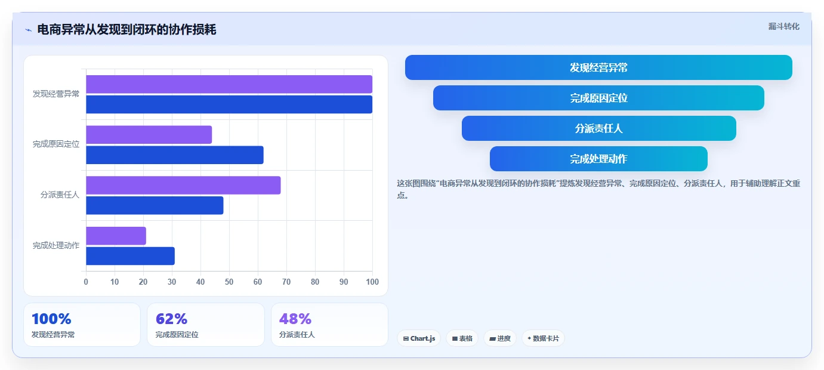Click blue bar for 完成原因定位 in chart

pyautogui.click(x=175, y=155)
